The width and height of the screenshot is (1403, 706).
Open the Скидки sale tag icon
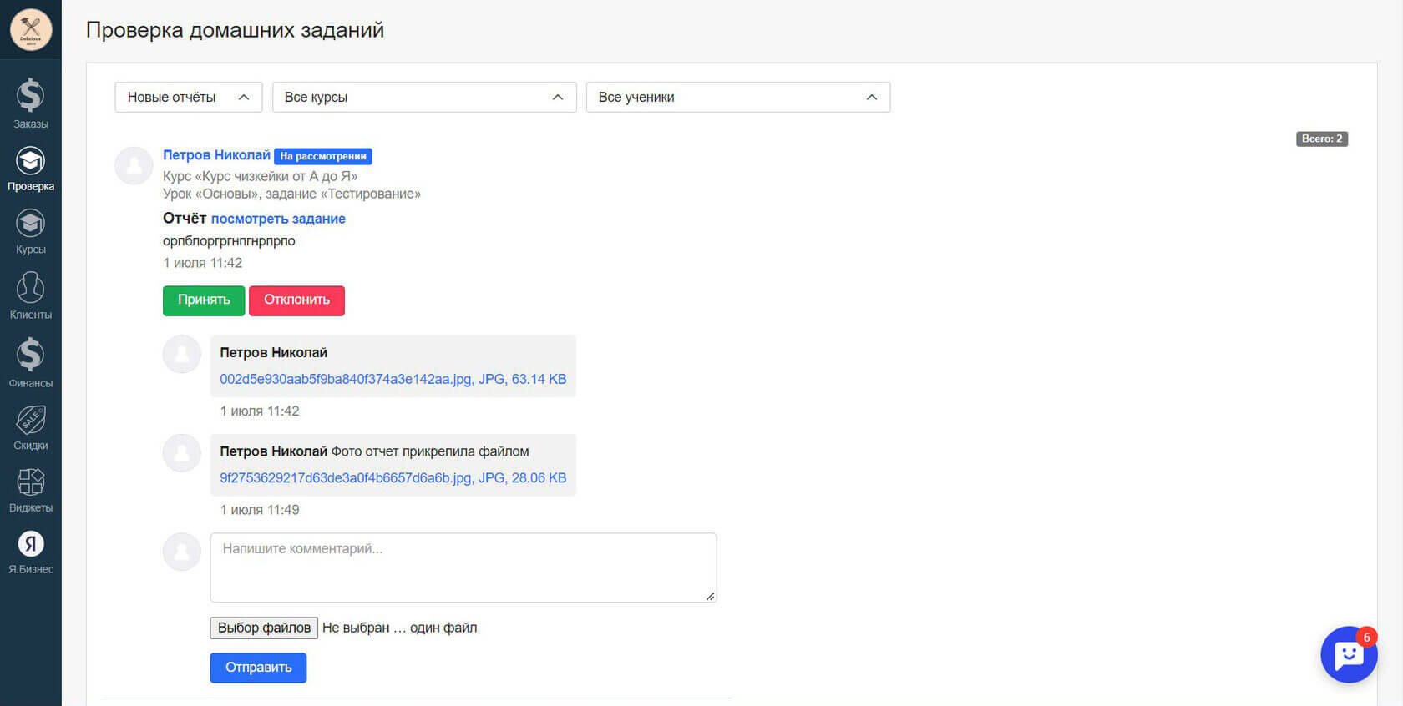click(30, 421)
